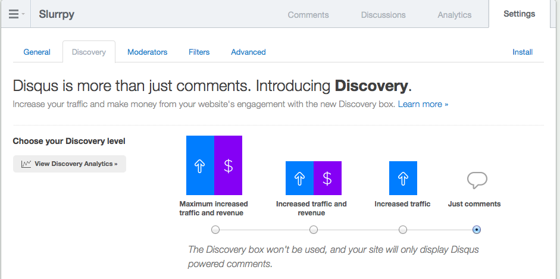This screenshot has width=560, height=279.
Task: Open the Discussions section
Action: (x=383, y=15)
